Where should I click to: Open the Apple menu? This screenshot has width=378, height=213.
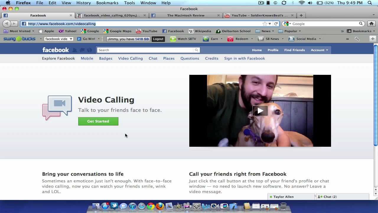pos(8,3)
